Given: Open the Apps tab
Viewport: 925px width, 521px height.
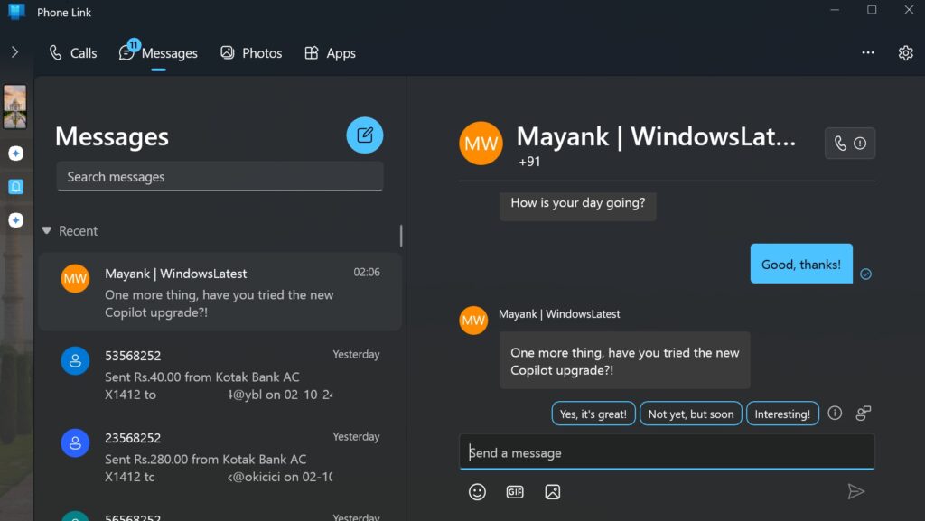Looking at the screenshot, I should (330, 52).
